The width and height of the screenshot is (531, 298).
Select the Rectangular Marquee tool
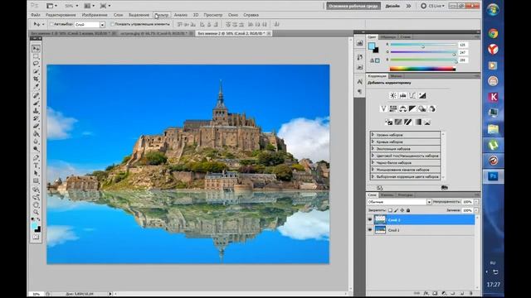[x=36, y=56]
